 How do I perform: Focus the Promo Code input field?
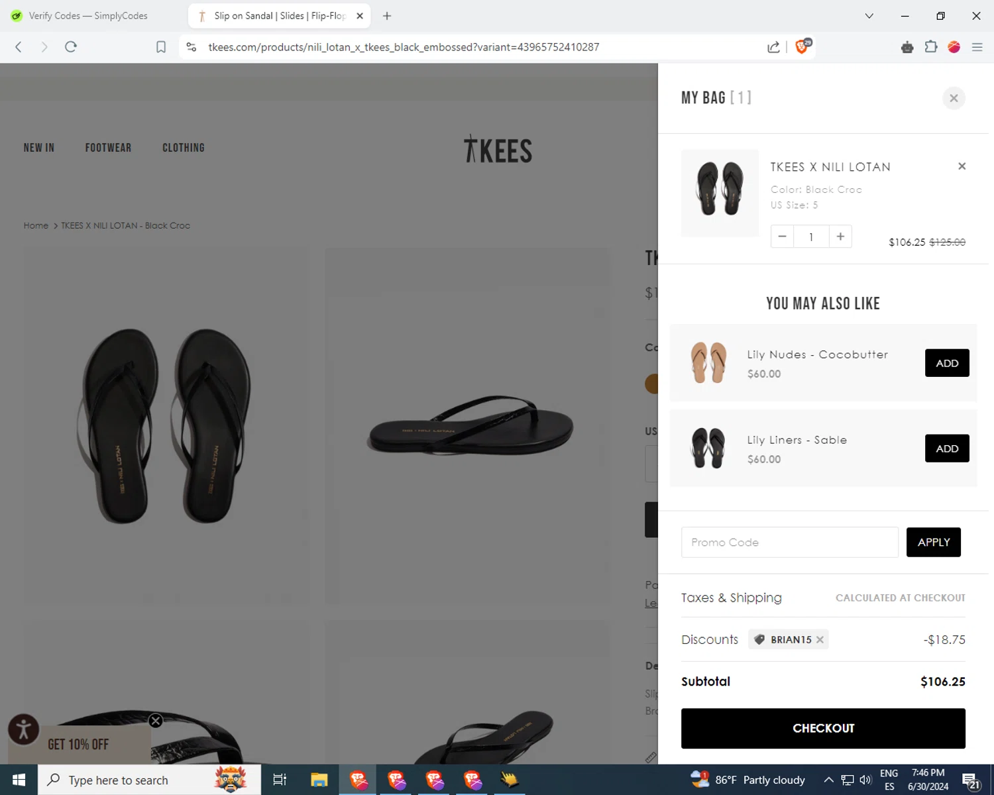pyautogui.click(x=790, y=542)
